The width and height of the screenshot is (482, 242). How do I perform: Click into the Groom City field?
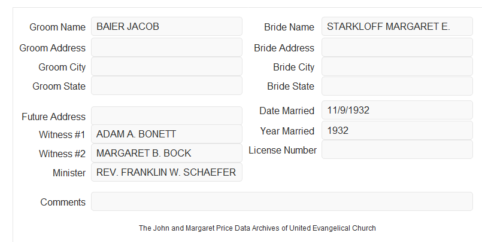(x=166, y=66)
